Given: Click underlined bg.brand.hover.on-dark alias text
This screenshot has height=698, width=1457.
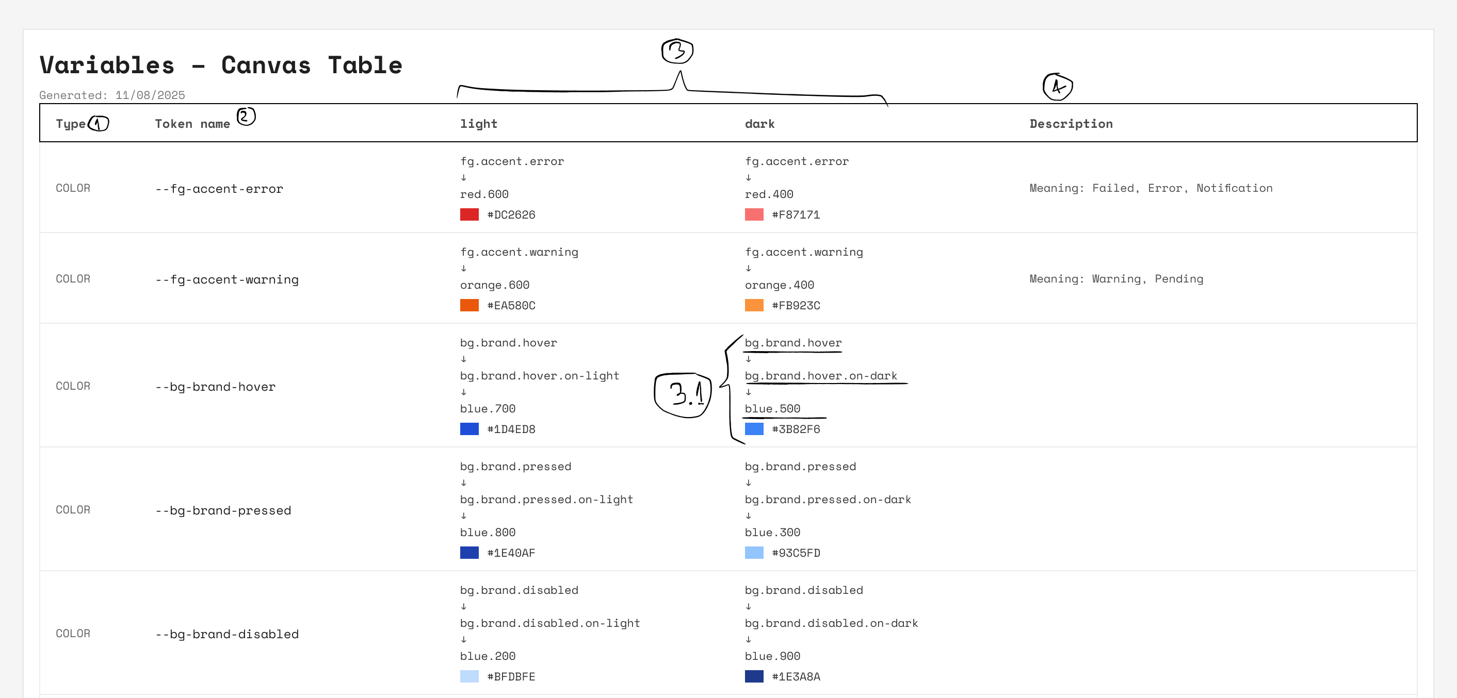Looking at the screenshot, I should pos(820,376).
